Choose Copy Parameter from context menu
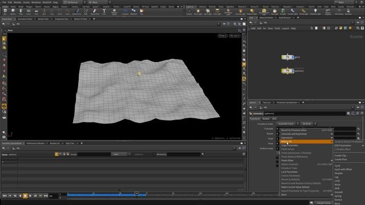 [x=290, y=145]
